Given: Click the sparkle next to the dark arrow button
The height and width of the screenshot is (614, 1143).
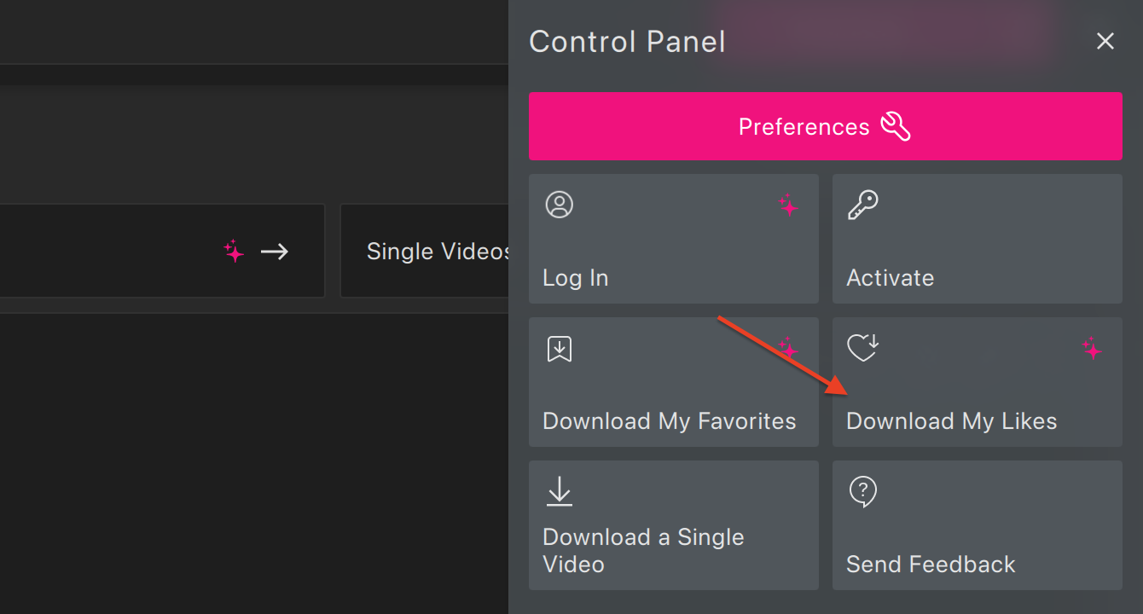Looking at the screenshot, I should tap(233, 252).
